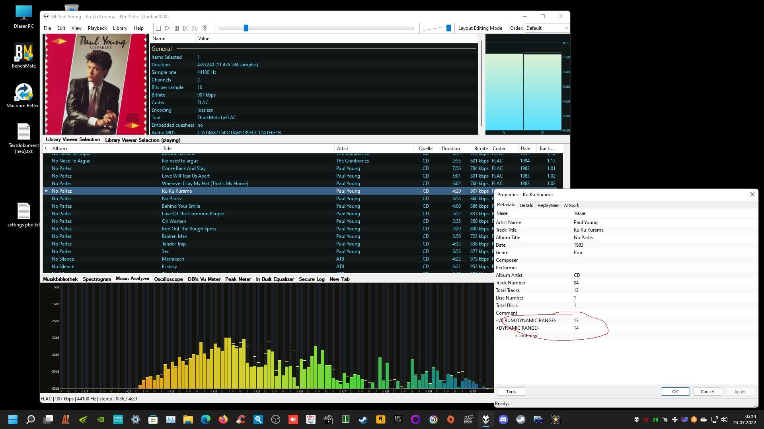Open Textdokument (neu).txt desktop file
This screenshot has width=764, height=429.
(x=23, y=138)
